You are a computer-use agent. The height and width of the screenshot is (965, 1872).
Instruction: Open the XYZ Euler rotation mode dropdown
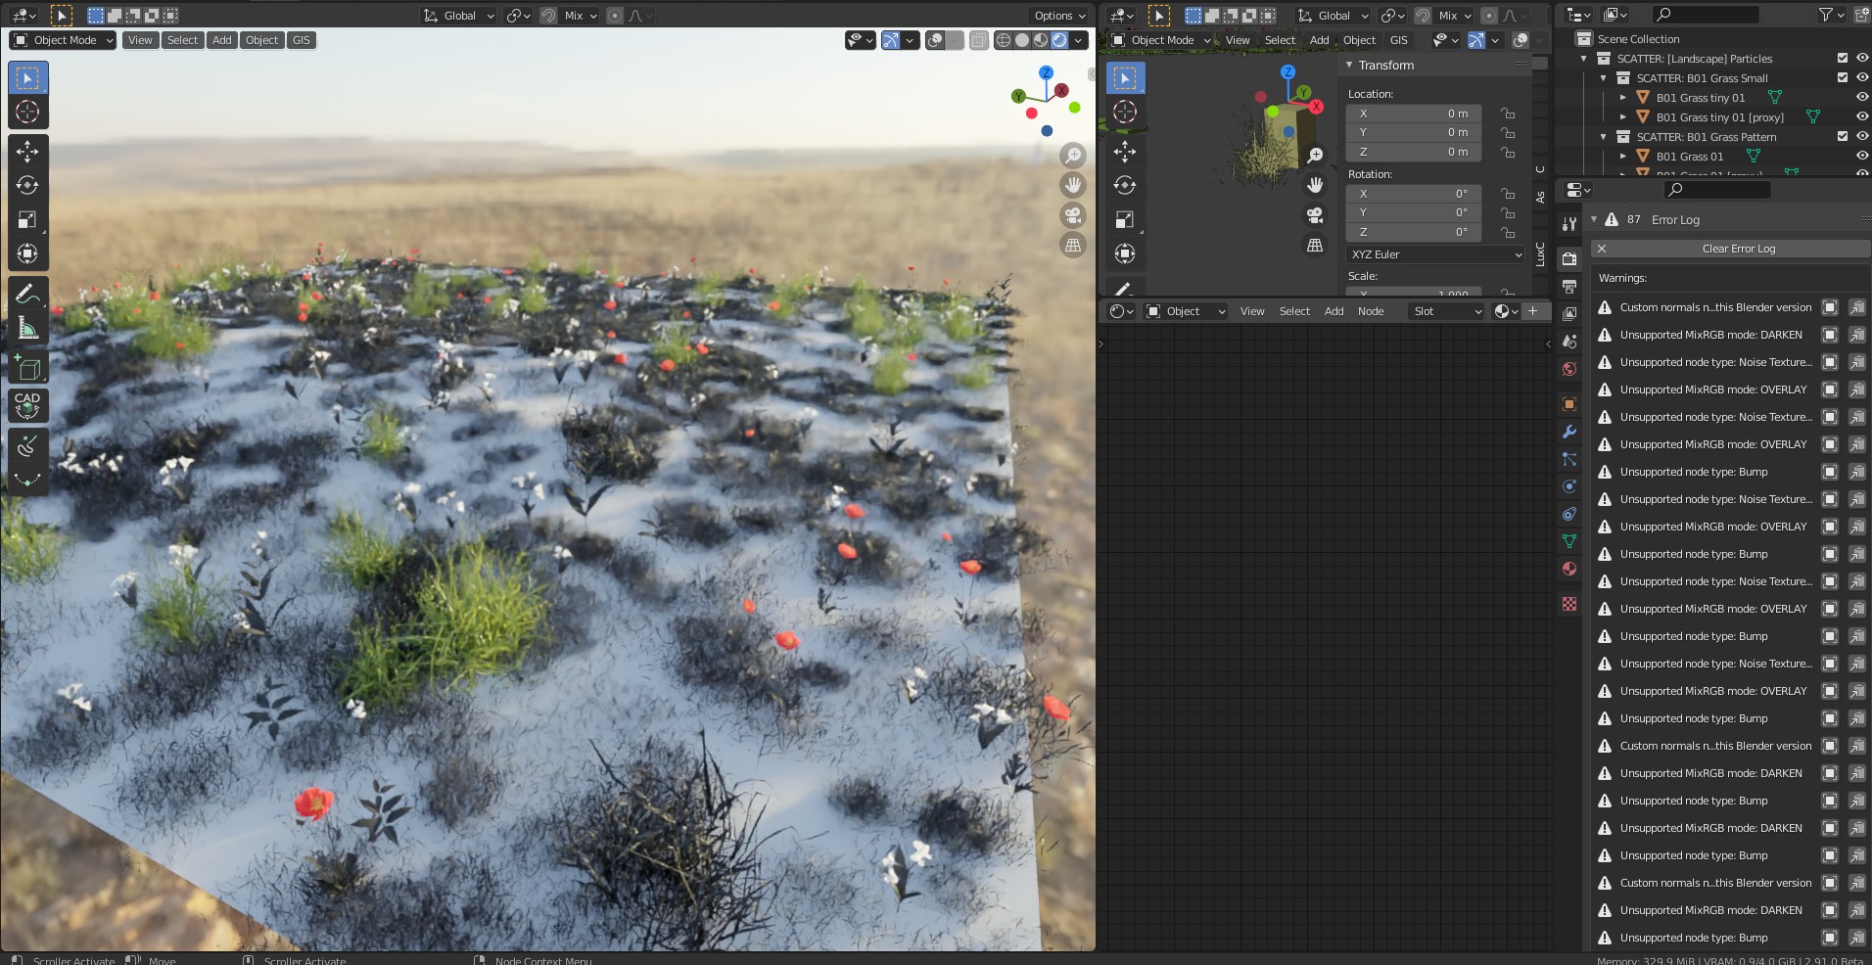(1435, 254)
